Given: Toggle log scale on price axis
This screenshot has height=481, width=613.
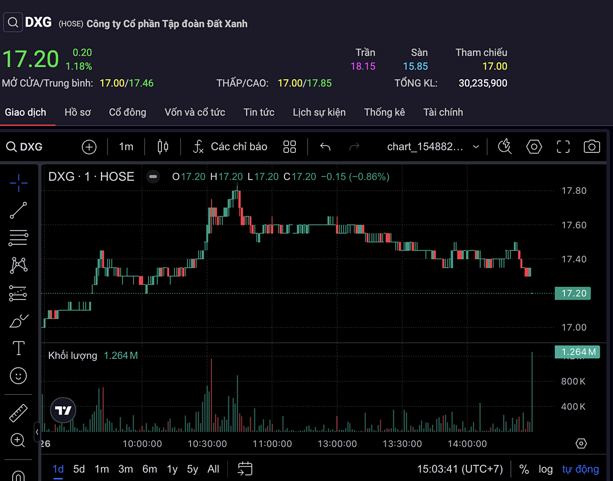Looking at the screenshot, I should tap(546, 469).
